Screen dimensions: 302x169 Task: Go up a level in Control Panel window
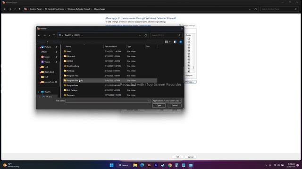(19, 9)
